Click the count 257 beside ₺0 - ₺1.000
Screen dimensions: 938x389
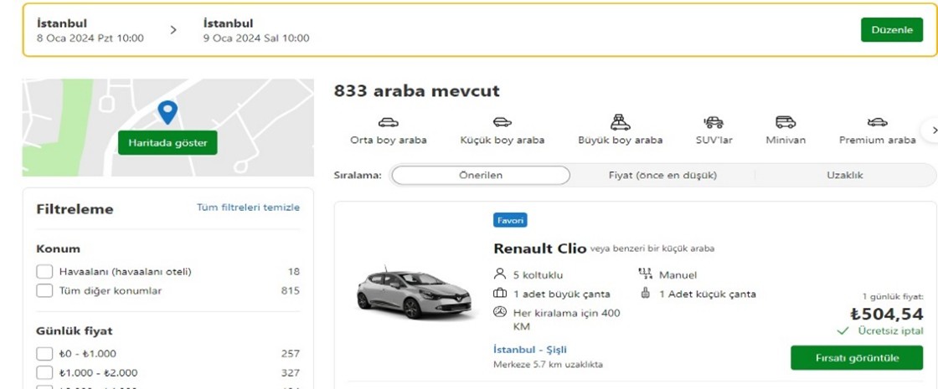[290, 354]
